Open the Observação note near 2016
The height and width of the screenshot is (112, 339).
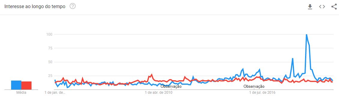tap(254, 87)
